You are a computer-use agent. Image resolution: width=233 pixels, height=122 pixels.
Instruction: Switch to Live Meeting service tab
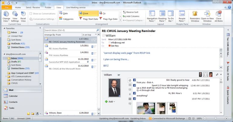76,8
